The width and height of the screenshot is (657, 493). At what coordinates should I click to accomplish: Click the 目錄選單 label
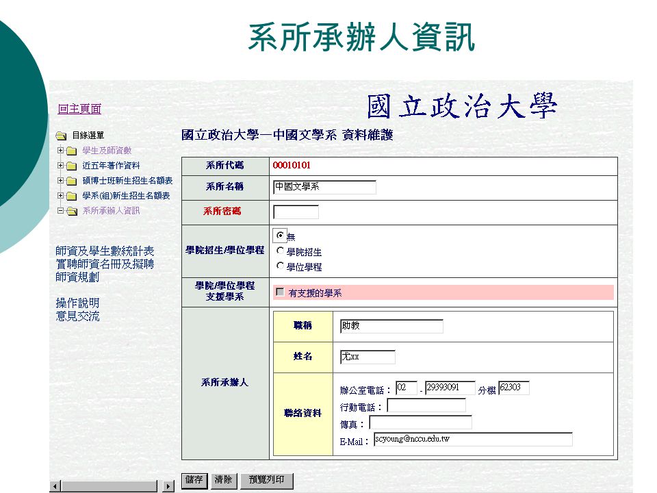[88, 136]
